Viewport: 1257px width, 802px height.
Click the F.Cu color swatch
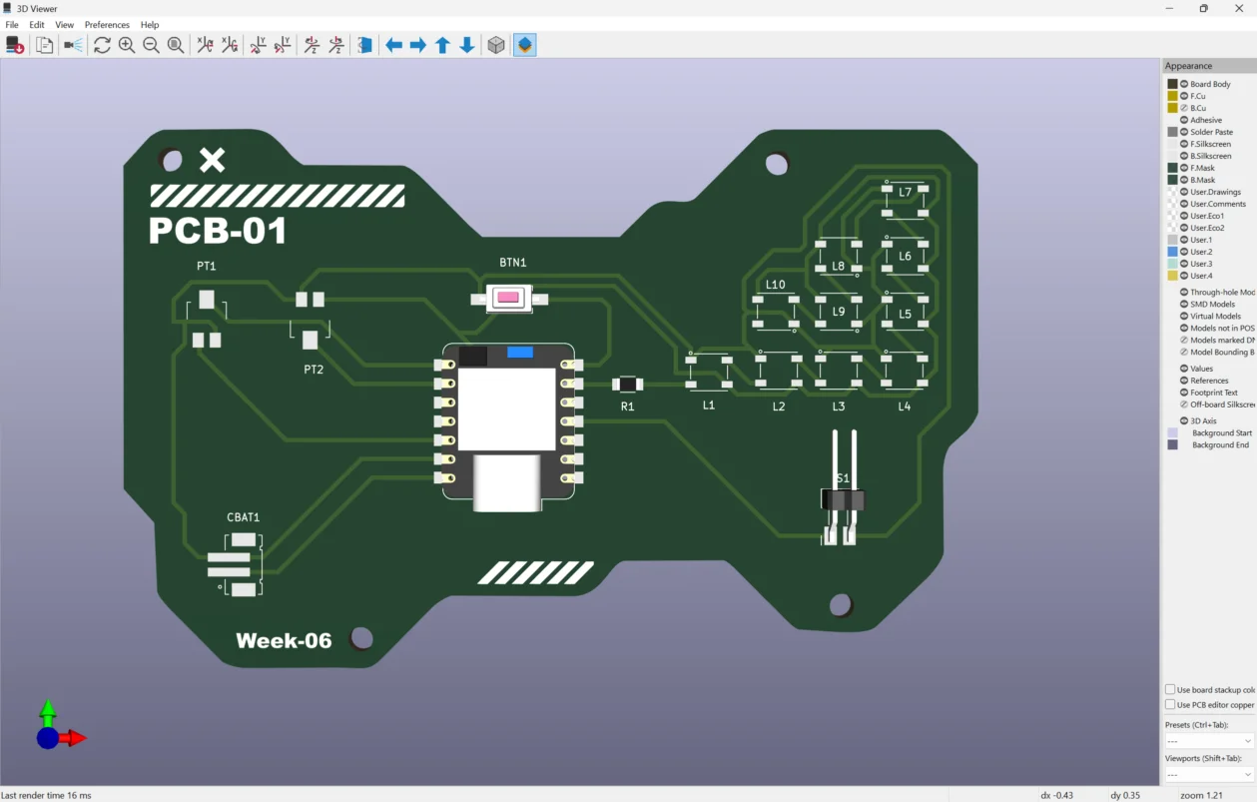1172,96
